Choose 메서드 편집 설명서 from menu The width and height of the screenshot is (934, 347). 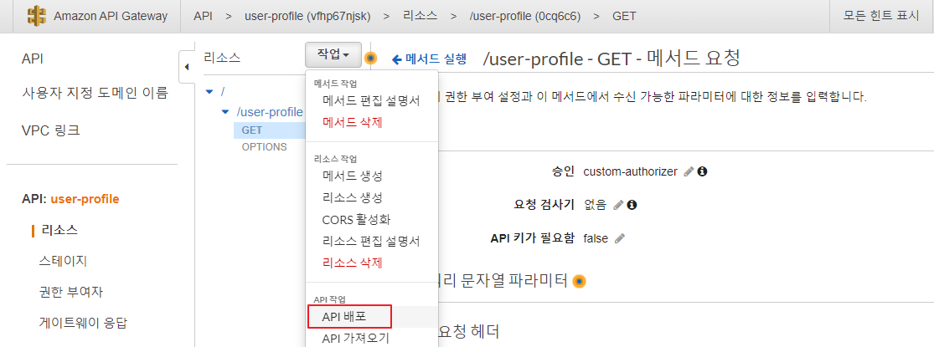371,101
